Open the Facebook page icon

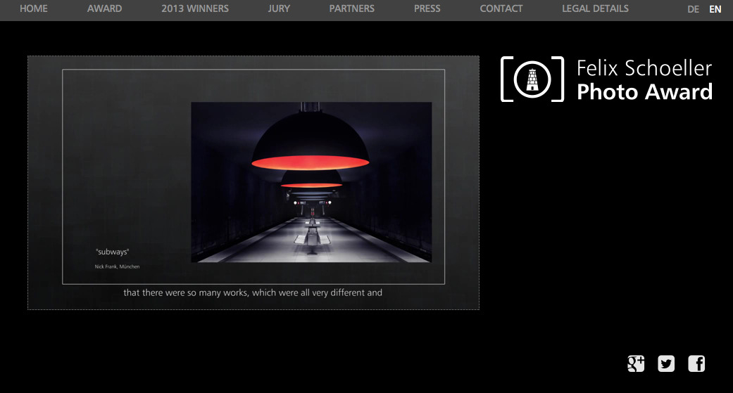pos(696,363)
